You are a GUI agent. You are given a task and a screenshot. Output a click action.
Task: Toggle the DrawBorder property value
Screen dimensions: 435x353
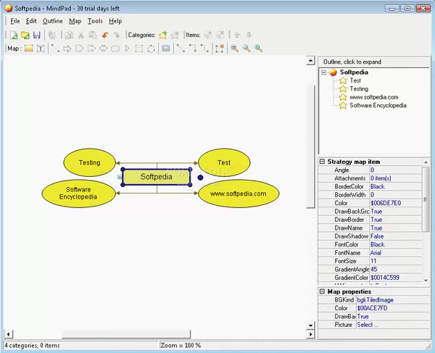tap(376, 220)
